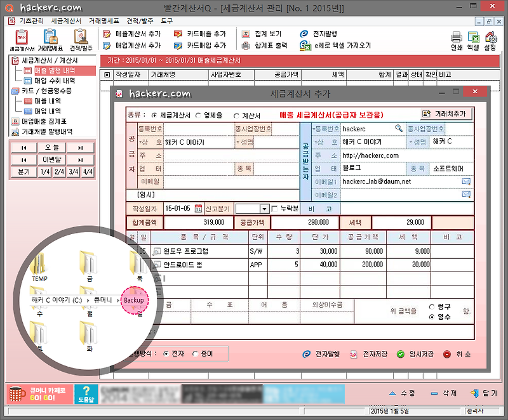Click 수정 in the bottom bar
The width and height of the screenshot is (508, 420).
pyautogui.click(x=402, y=393)
